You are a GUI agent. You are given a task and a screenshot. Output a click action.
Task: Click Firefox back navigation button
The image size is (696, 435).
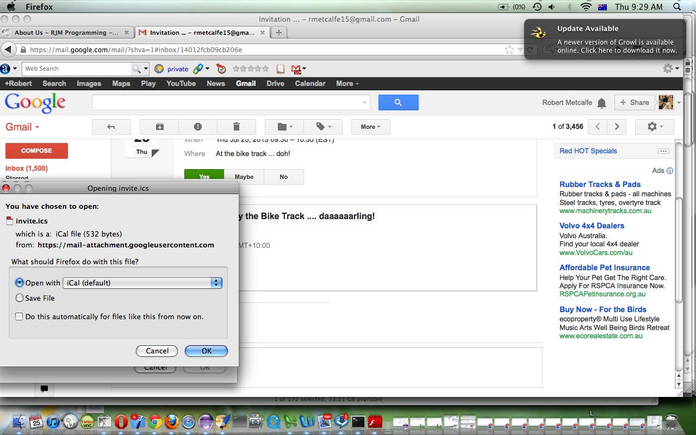[x=8, y=49]
